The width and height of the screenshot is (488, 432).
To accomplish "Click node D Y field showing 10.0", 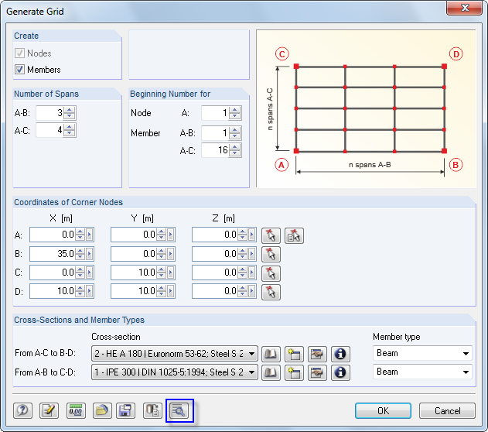I will (x=134, y=291).
